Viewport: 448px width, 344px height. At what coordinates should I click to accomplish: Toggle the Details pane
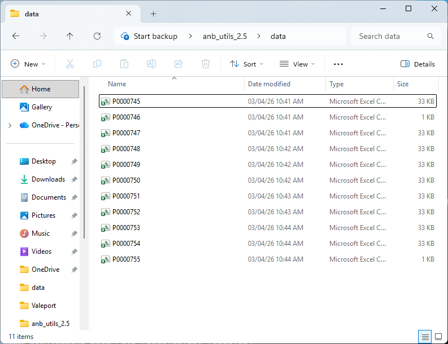coord(417,64)
